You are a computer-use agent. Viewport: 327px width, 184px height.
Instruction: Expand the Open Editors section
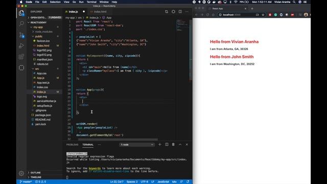(x=44, y=17)
